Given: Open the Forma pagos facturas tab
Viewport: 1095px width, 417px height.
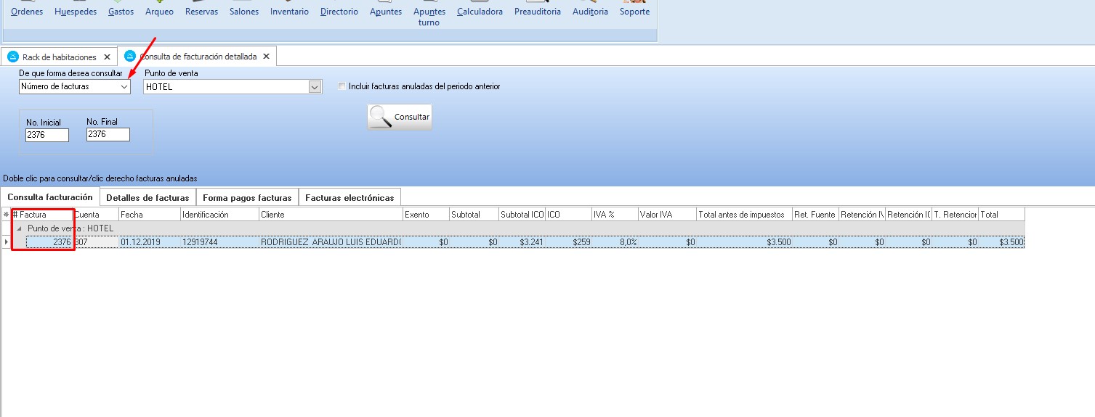Looking at the screenshot, I should pos(247,197).
